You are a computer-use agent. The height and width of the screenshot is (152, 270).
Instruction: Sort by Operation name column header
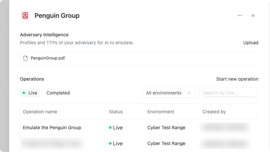(40, 112)
